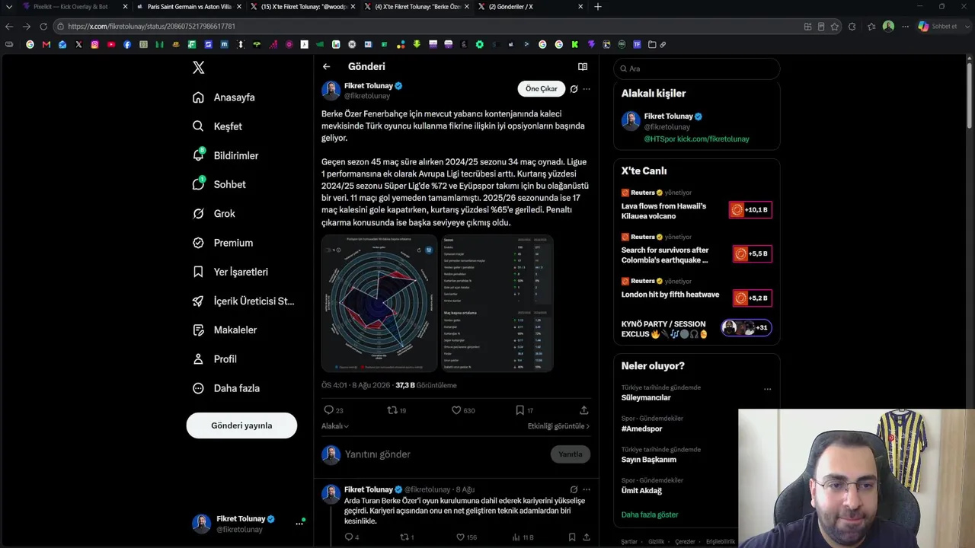
Task: Reply to the main post with 23 replies
Action: coord(334,410)
